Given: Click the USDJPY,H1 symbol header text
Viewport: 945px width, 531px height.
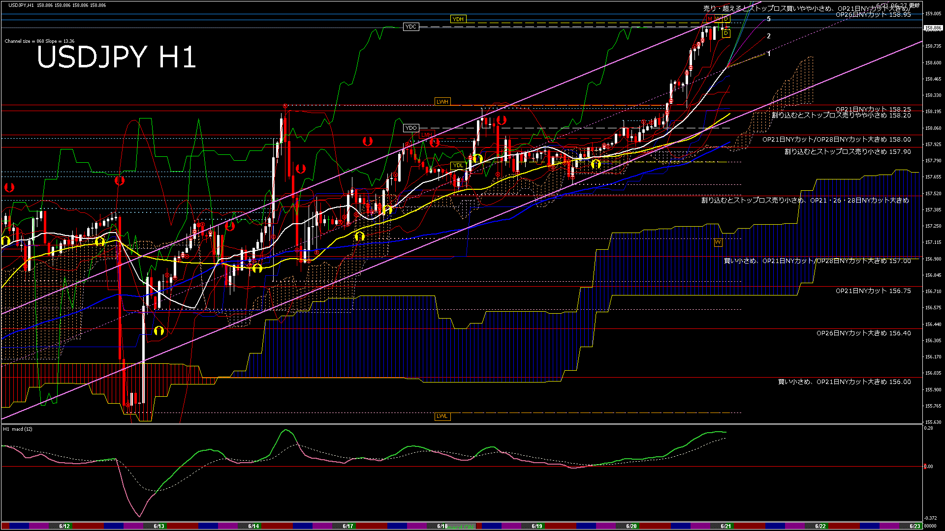Looking at the screenshot, I should coord(21,5).
